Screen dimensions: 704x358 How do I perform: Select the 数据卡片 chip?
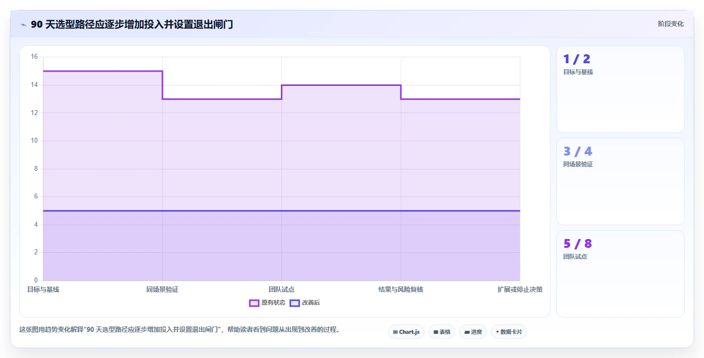[509, 332]
